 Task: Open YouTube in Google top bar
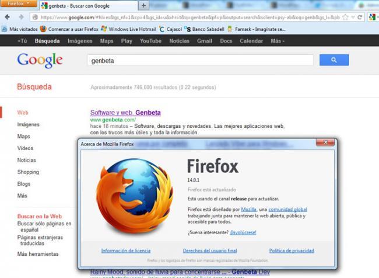[150, 41]
